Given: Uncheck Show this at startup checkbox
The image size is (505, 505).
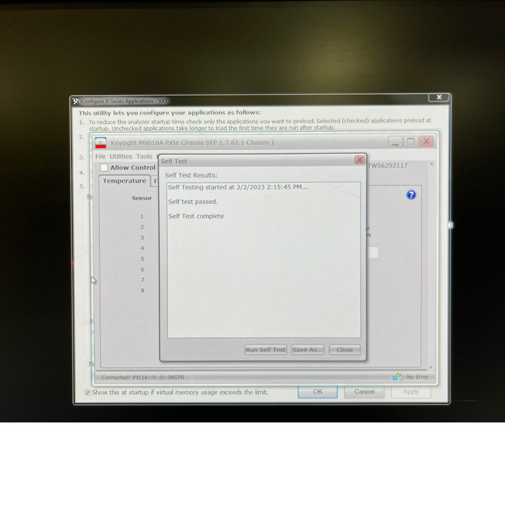Looking at the screenshot, I should coord(88,392).
